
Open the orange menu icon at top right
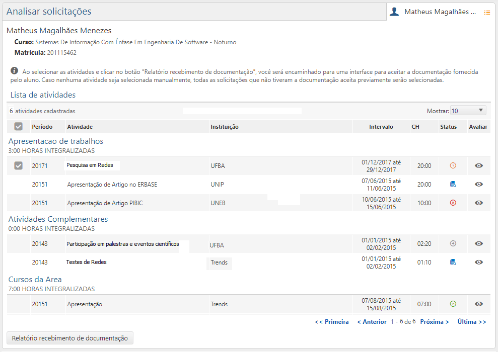[x=486, y=12]
